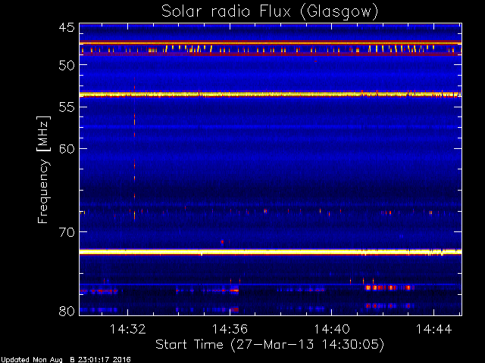Click the plot title 'Solar radio Flux (Glasgow)'

click(270, 12)
